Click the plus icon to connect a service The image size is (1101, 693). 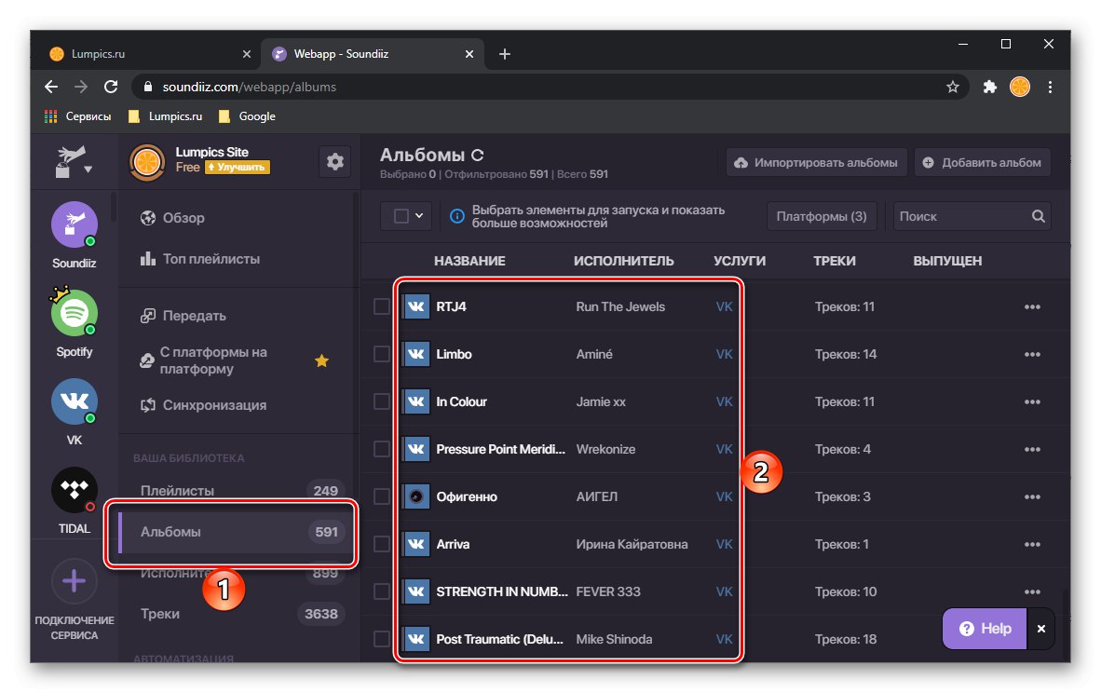tap(74, 581)
